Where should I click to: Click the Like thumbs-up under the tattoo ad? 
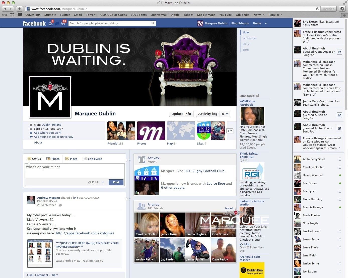(241, 244)
